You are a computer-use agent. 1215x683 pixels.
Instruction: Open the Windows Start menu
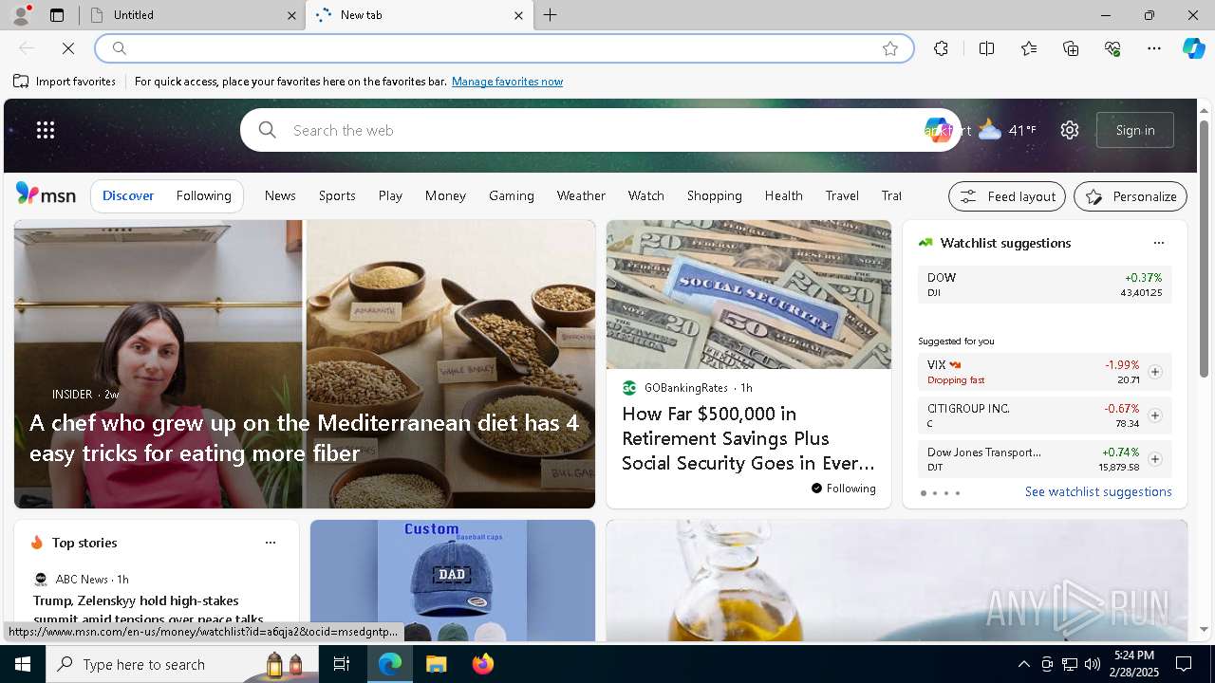click(23, 664)
